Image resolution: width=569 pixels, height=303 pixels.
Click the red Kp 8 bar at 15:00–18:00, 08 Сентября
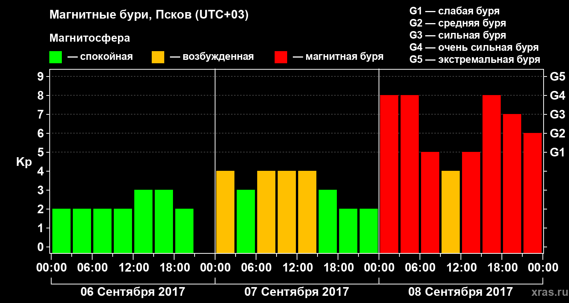[x=492, y=174]
